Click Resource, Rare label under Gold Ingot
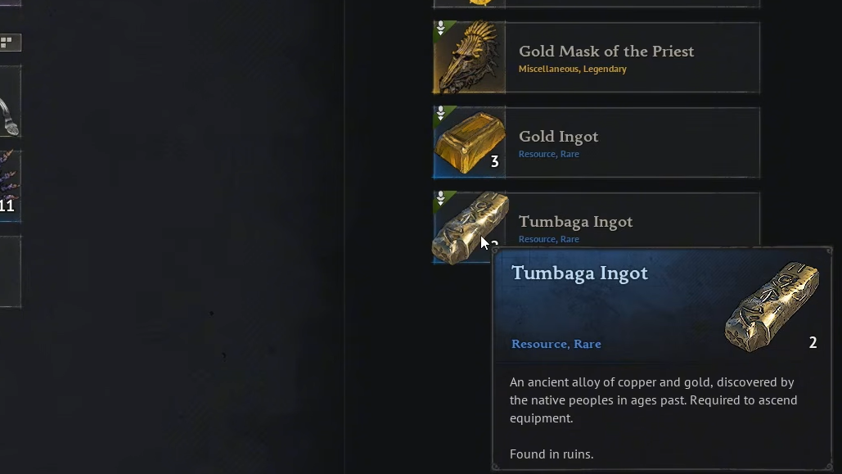 (549, 154)
